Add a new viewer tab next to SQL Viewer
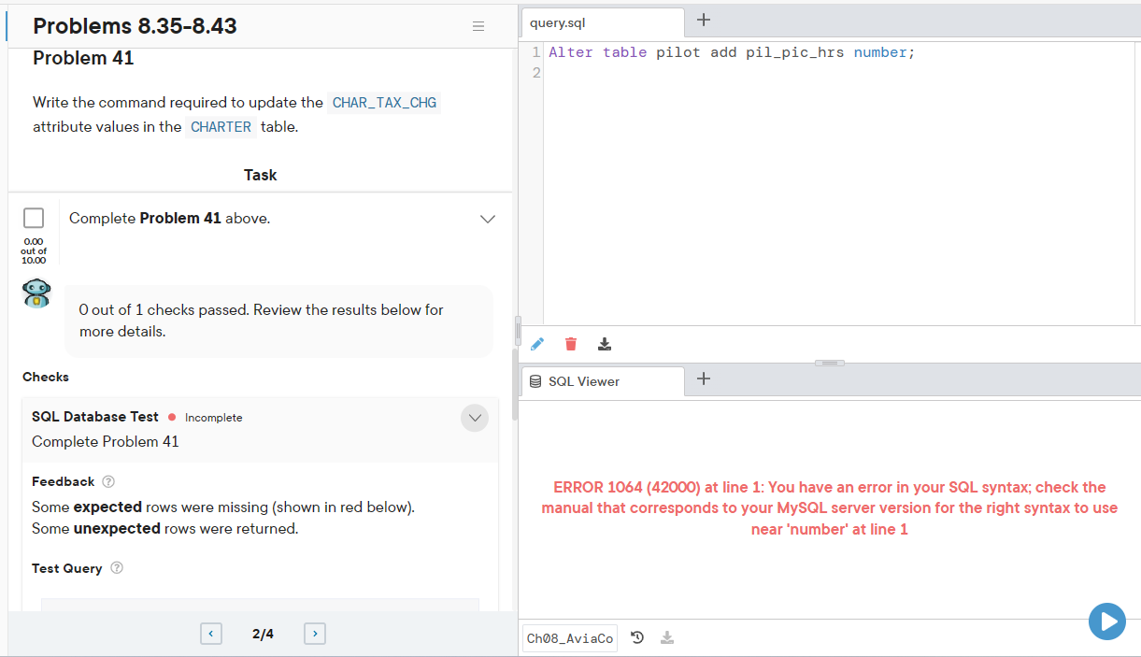Screen dimensions: 1141x657 tap(705, 378)
